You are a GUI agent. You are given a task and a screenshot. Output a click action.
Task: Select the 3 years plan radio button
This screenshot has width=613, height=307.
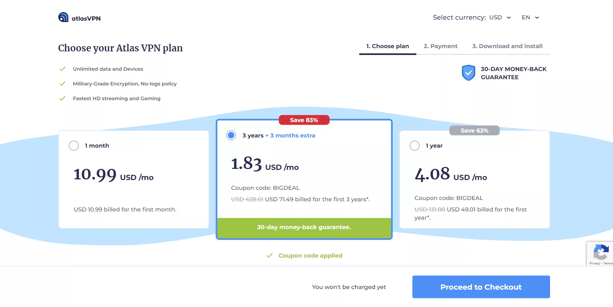click(231, 135)
